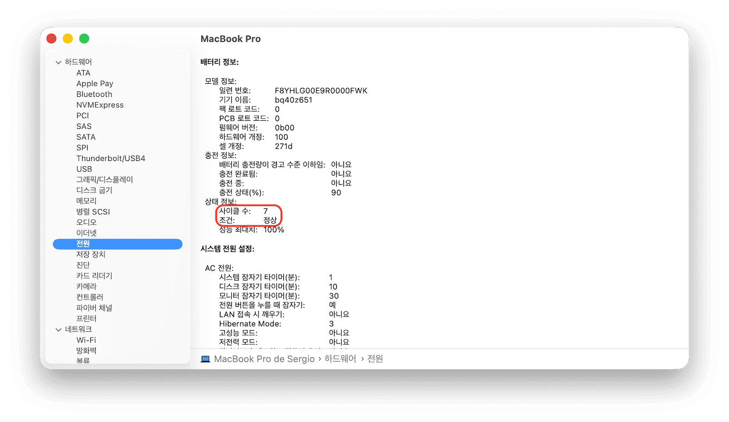Select 병렬 SCSI entry
729x422 pixels.
(x=93, y=212)
